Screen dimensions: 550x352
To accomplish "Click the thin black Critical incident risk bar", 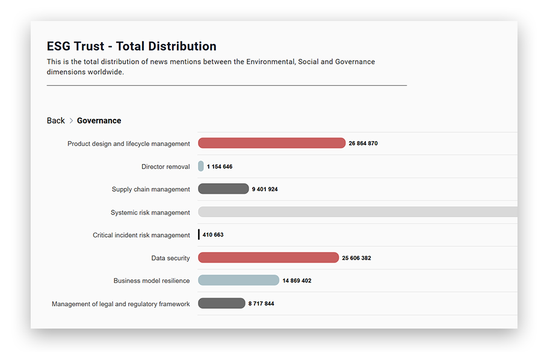I will [199, 235].
